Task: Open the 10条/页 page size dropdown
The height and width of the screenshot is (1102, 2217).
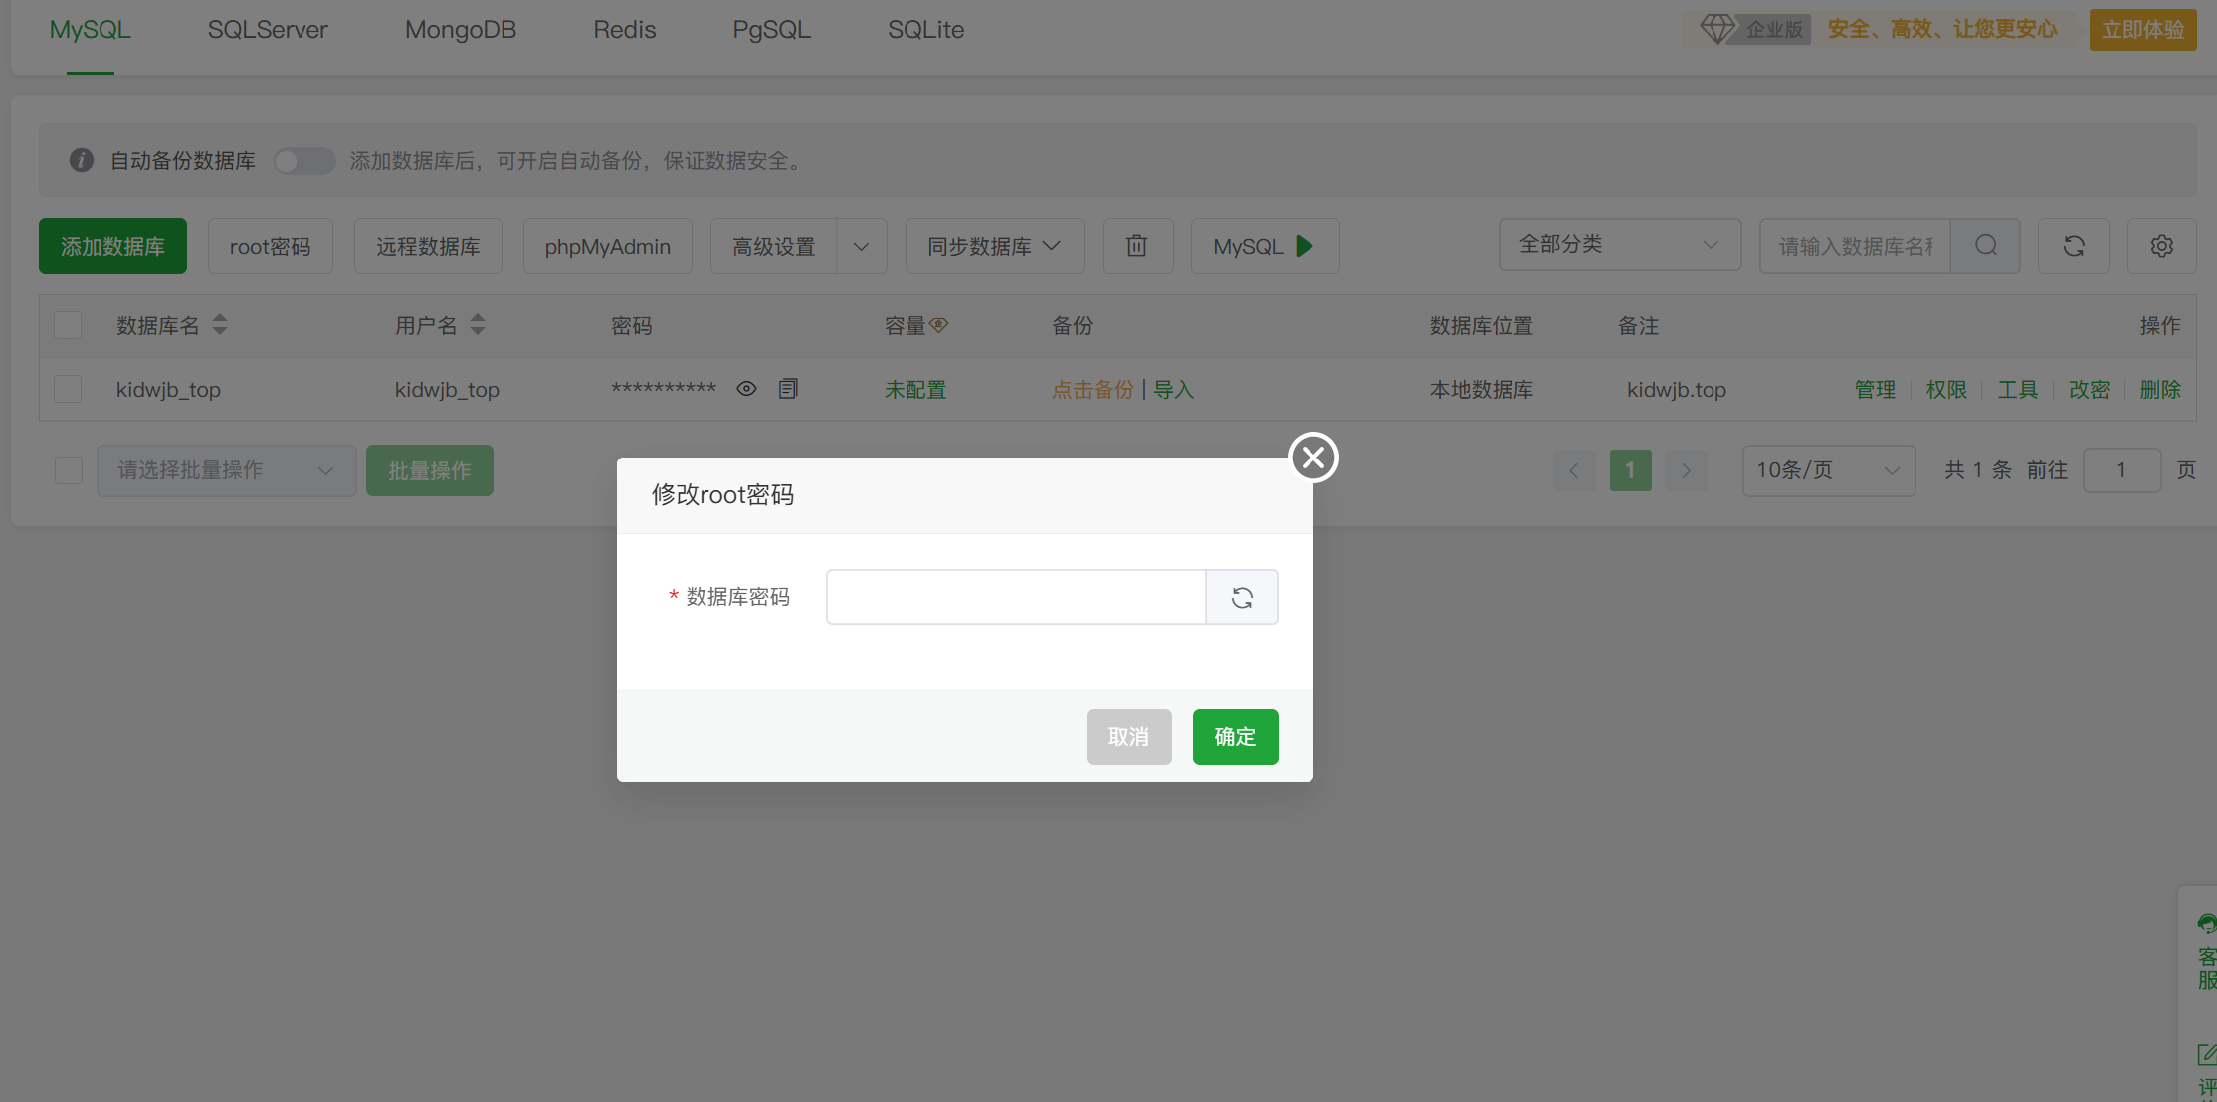Action: [x=1829, y=469]
